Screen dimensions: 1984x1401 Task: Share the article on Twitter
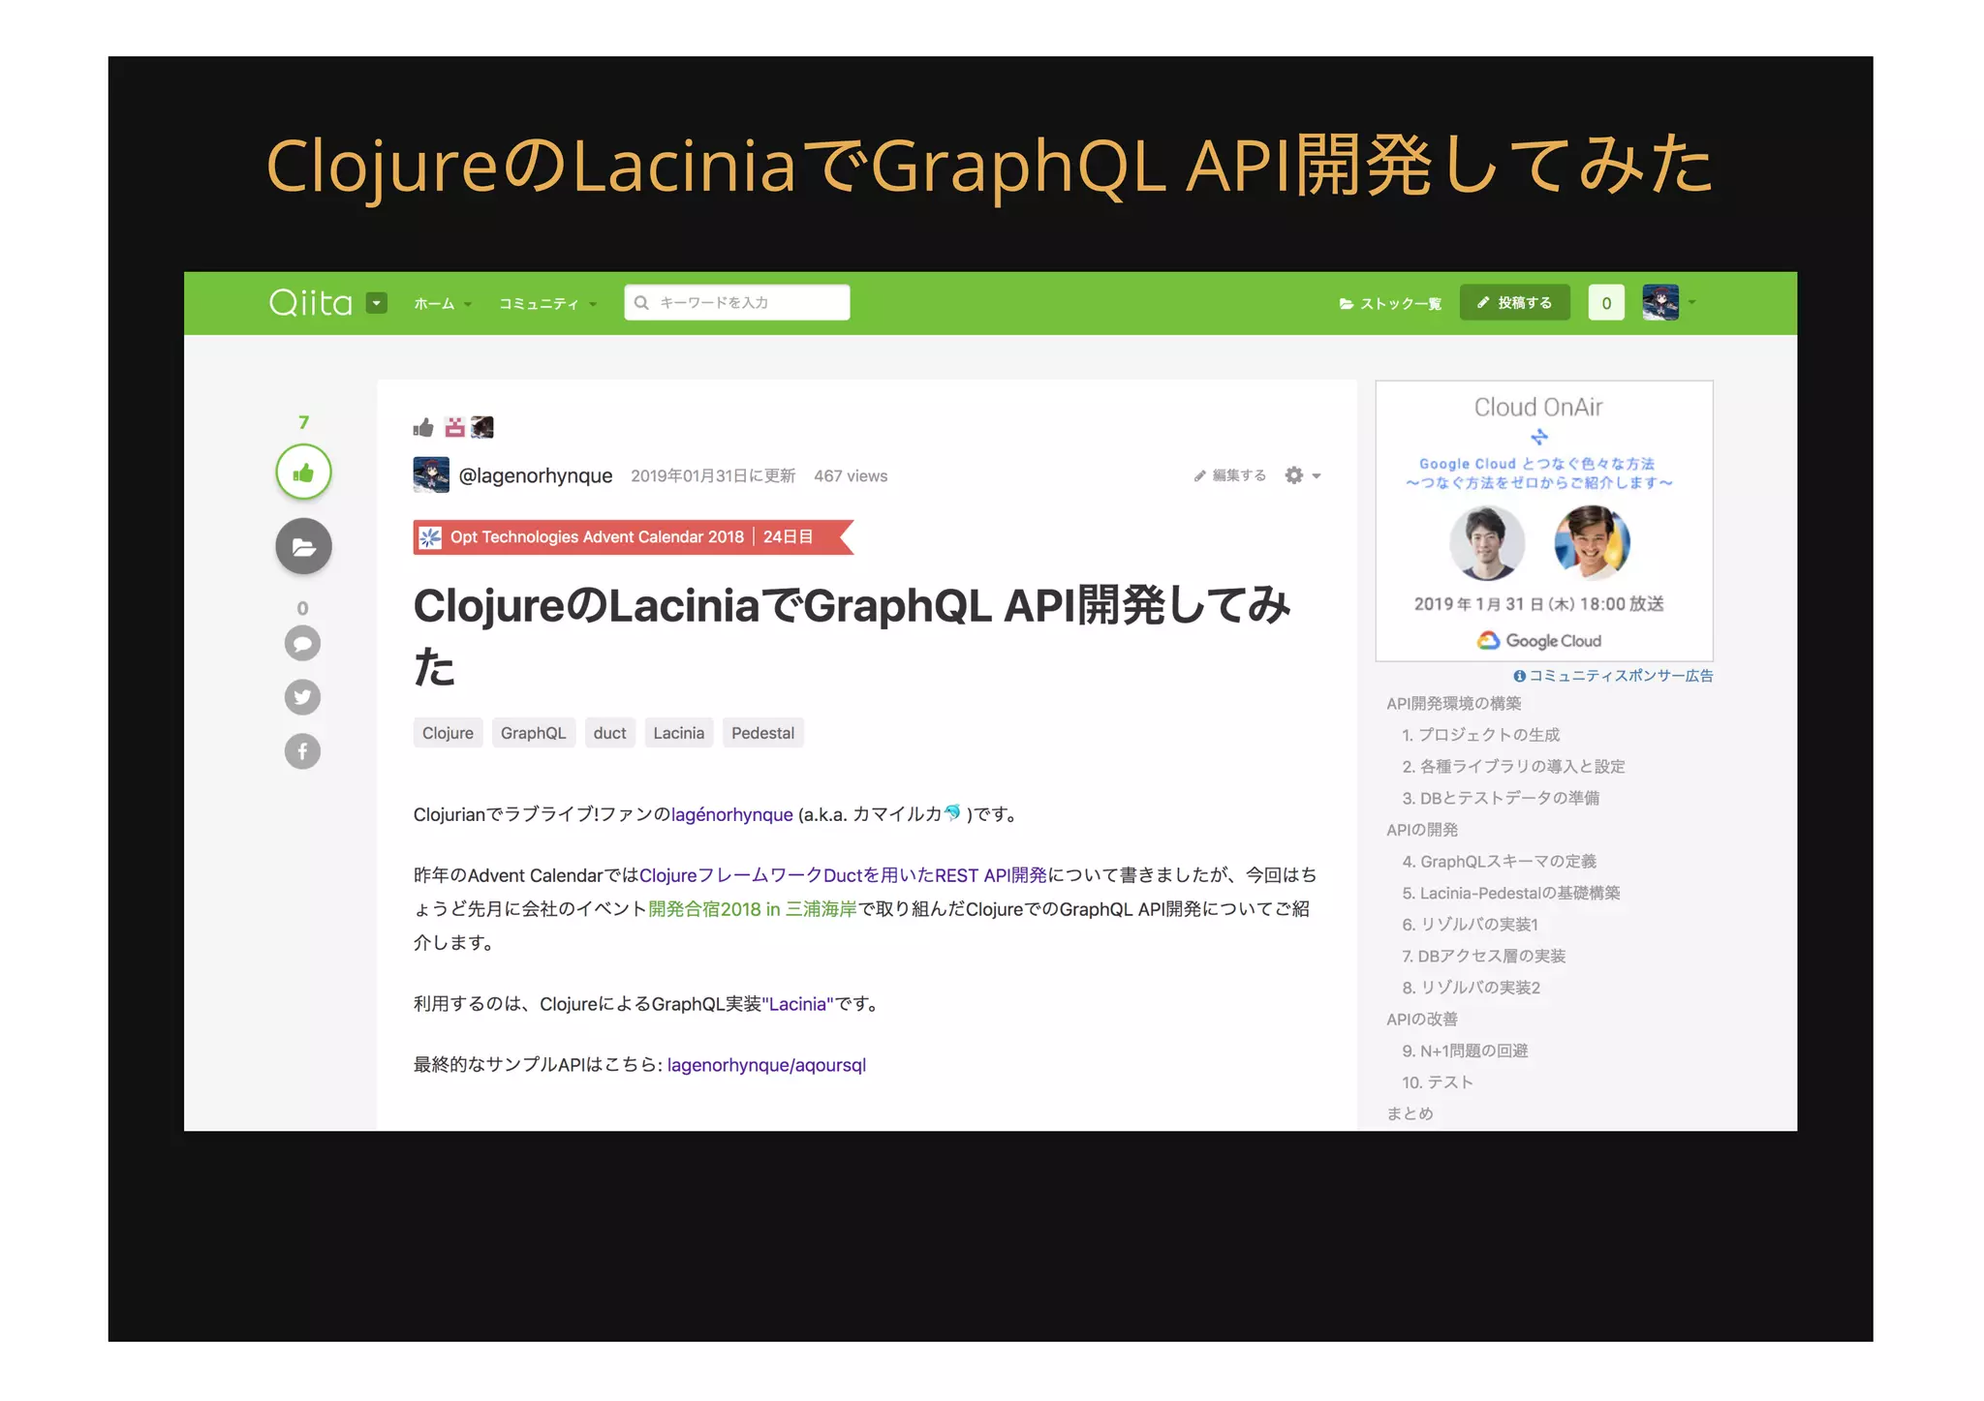[x=302, y=697]
